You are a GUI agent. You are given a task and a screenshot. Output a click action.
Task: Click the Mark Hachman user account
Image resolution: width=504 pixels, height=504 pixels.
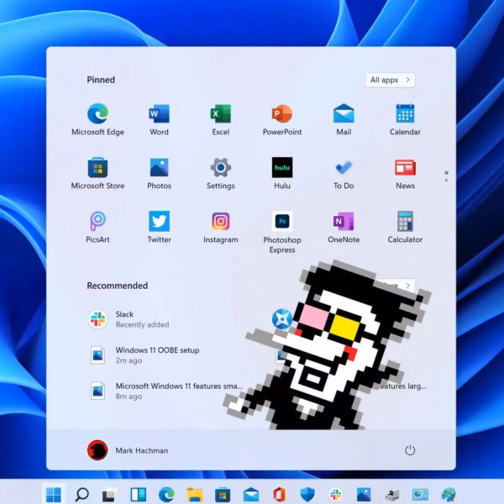[128, 450]
